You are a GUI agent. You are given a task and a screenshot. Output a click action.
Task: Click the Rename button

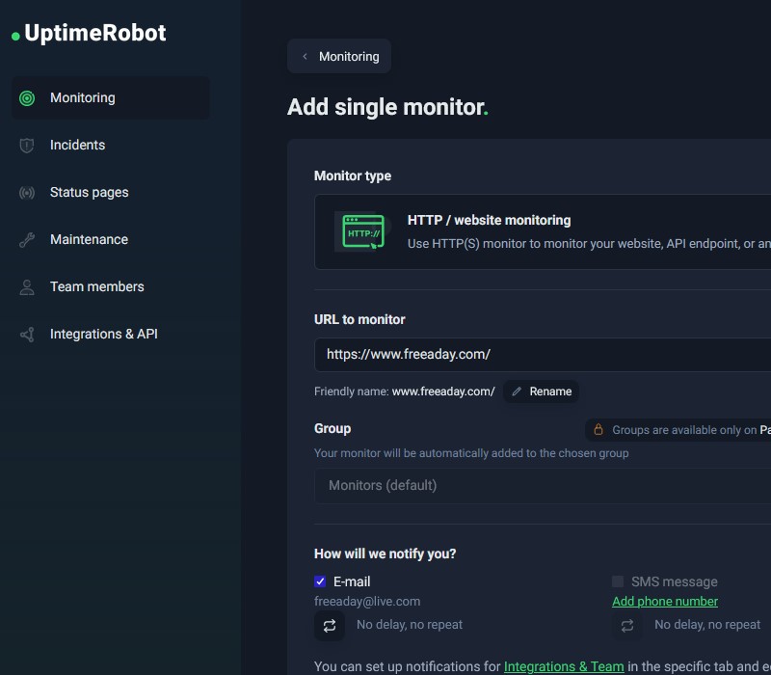(541, 391)
